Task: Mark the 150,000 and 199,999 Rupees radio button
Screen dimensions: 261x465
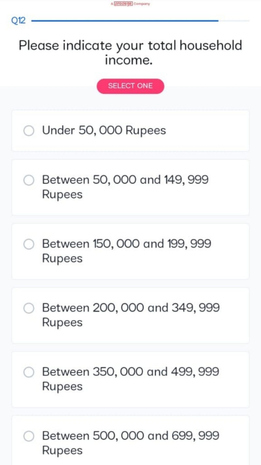Action: [x=29, y=244]
